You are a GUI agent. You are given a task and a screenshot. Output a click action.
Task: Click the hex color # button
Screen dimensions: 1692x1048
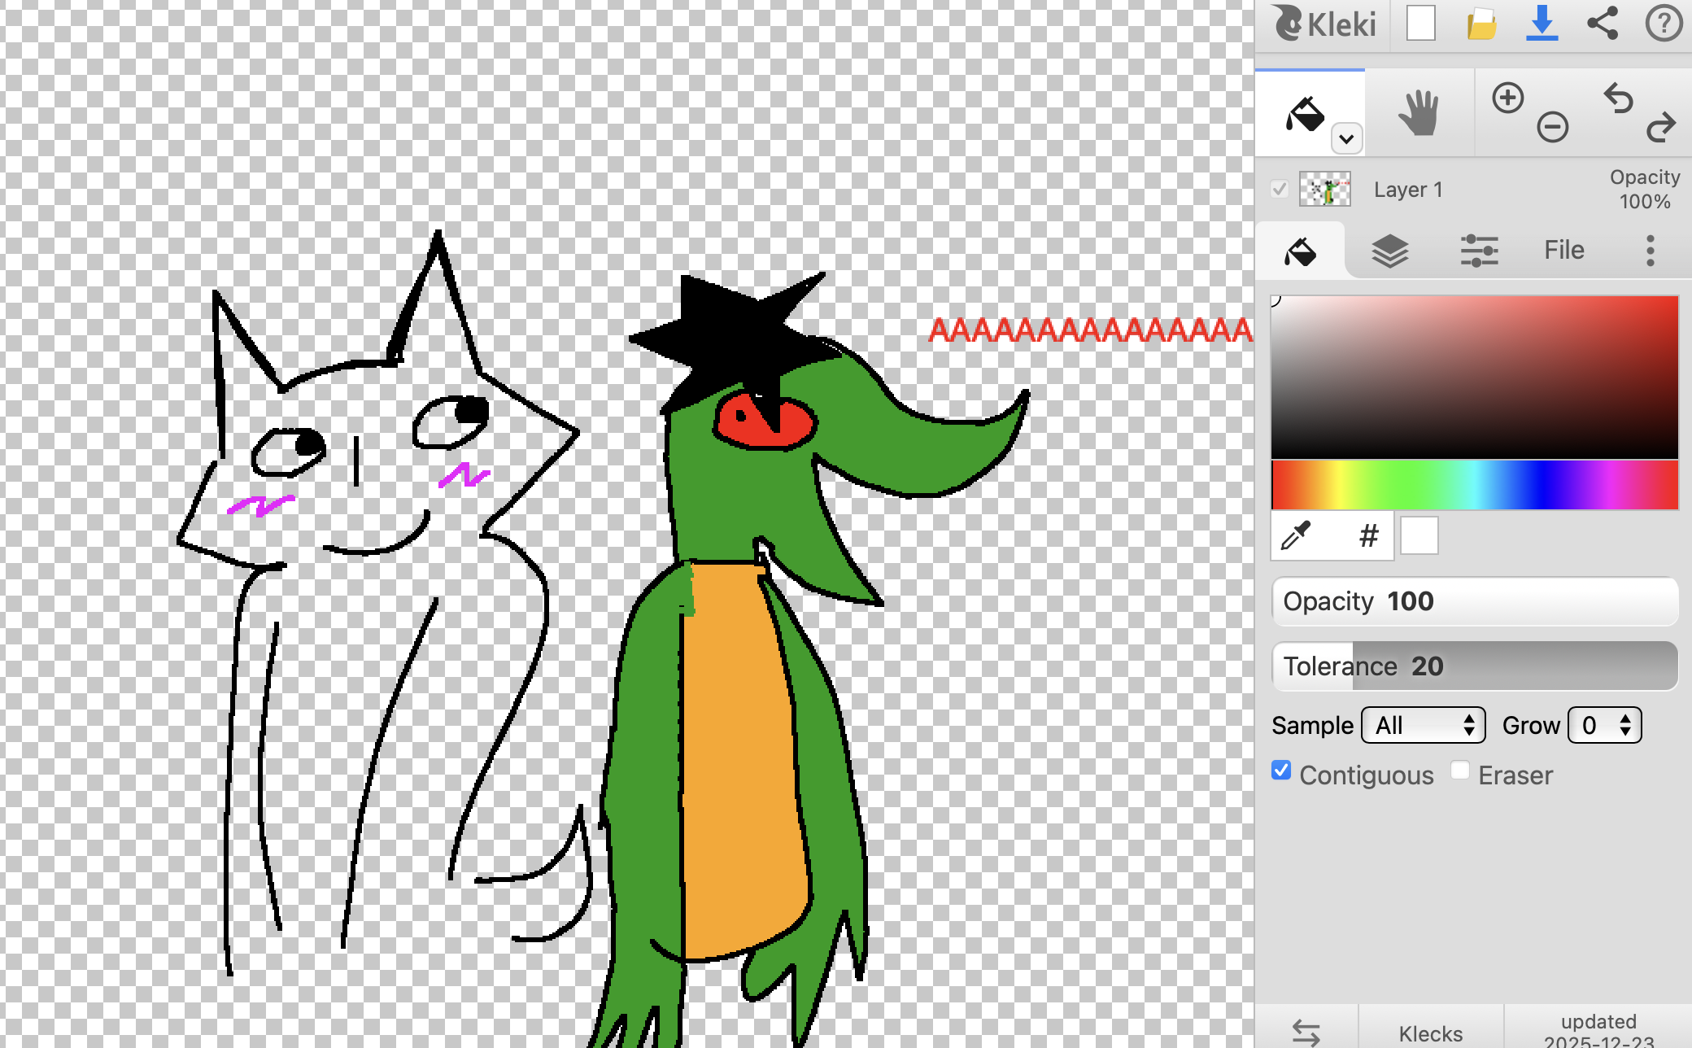[x=1368, y=536]
